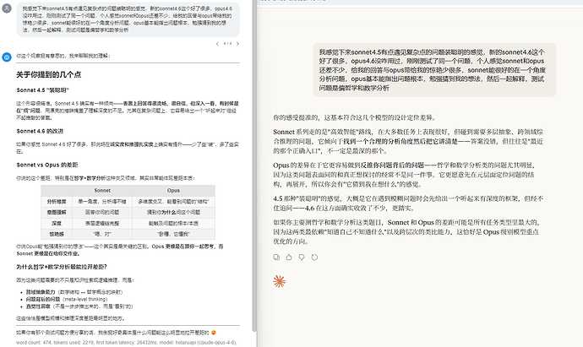Give thumbs up to Claude response
The height and width of the screenshot is (347, 583).
click(289, 258)
